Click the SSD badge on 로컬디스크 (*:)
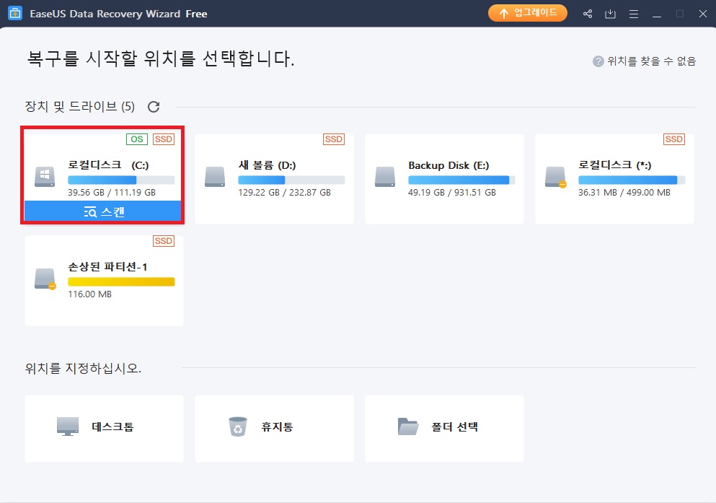 tap(674, 139)
